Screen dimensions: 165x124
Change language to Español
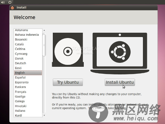pyautogui.click(x=28, y=77)
